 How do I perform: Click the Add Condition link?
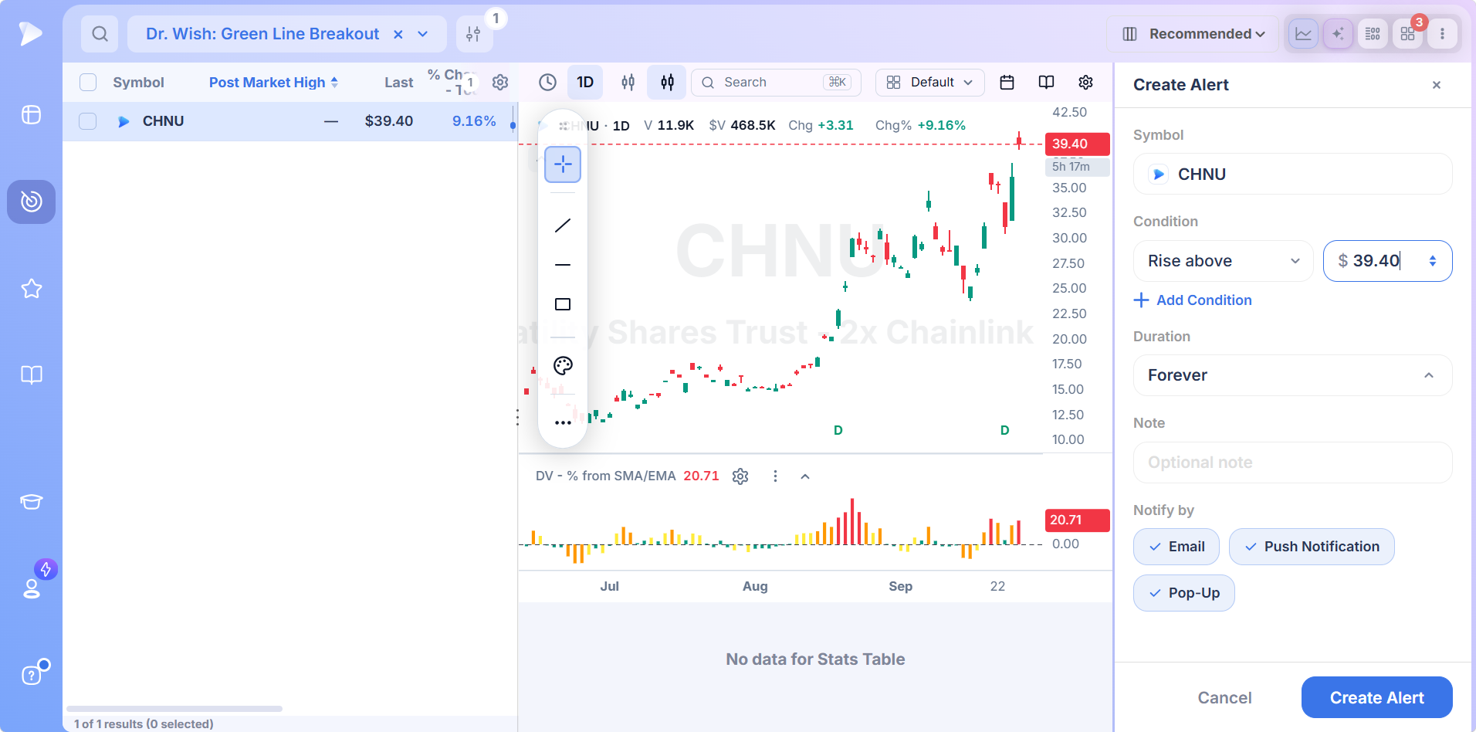(x=1193, y=300)
